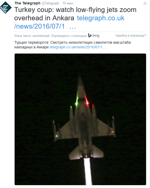Click the ellipsis after the headline link
The image size is (150, 188).
coord(73,28)
